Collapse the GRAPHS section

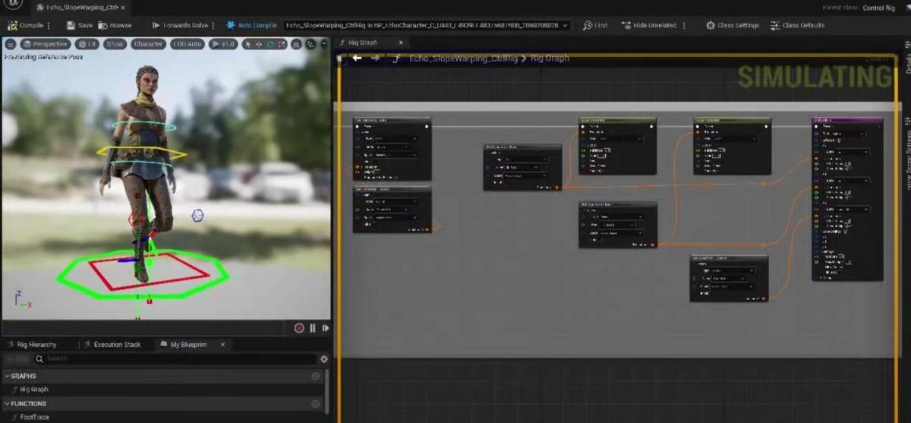pos(8,376)
